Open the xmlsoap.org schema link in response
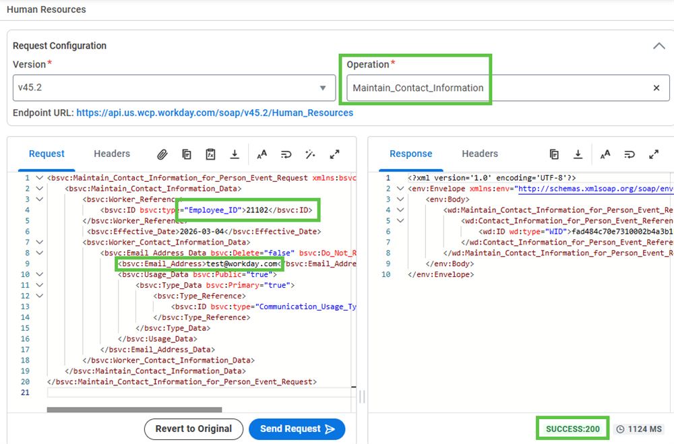This screenshot has height=444, width=674. tap(595, 189)
